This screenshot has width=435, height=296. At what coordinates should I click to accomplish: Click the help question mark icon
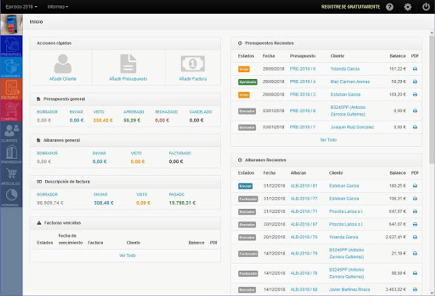[x=390, y=7]
